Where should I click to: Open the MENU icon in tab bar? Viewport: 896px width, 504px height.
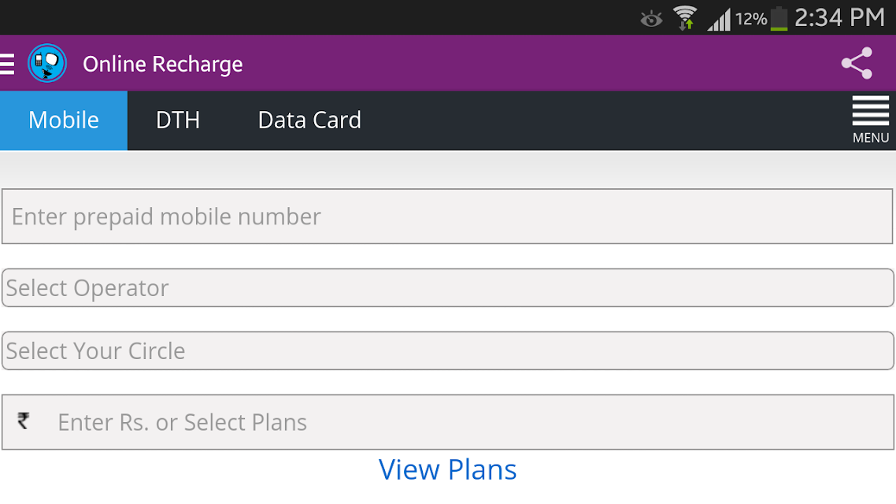coord(870,120)
